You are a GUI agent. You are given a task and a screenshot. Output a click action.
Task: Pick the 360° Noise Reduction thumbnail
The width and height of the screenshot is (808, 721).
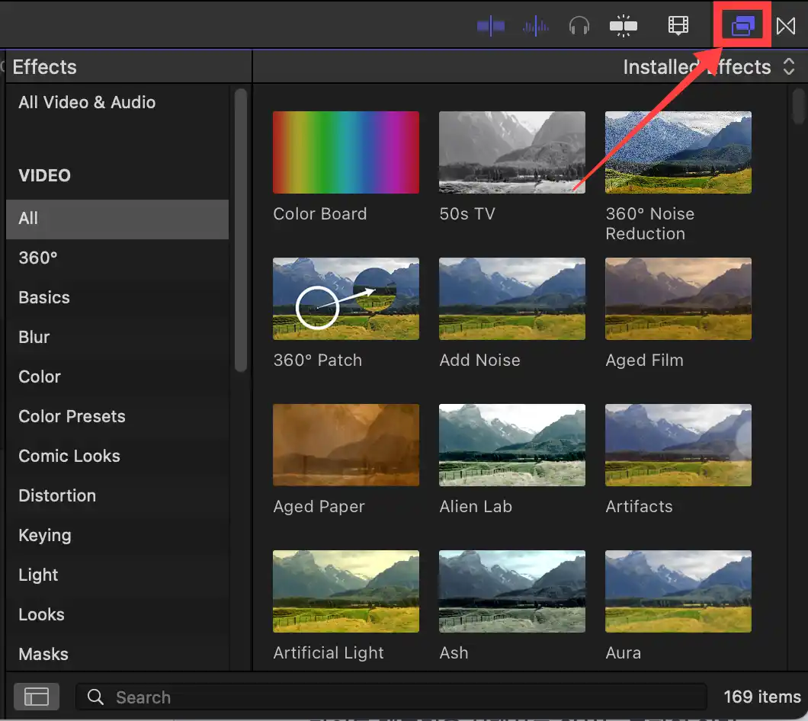[678, 152]
